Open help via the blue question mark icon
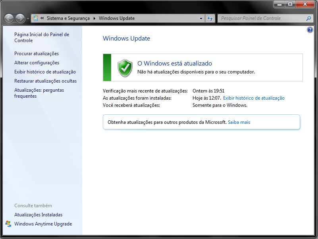Image resolution: width=318 pixels, height=239 pixels. (x=310, y=30)
